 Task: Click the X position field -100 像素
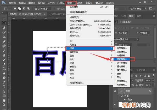(123, 33)
